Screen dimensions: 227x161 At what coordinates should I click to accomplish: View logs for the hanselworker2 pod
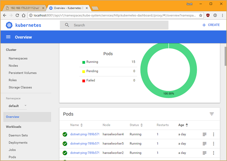pyautogui.click(x=204, y=153)
